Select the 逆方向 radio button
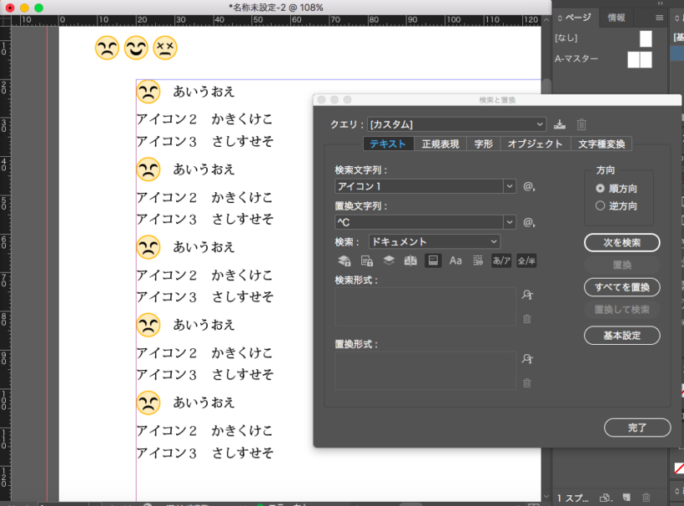Image resolution: width=684 pixels, height=506 pixels. pos(601,205)
